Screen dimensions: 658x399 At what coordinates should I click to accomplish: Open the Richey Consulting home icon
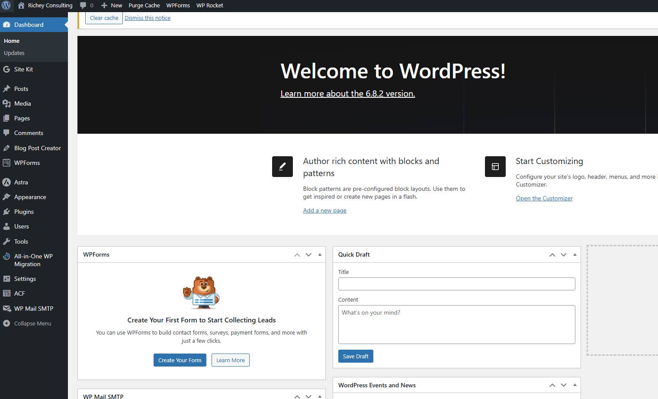point(21,6)
